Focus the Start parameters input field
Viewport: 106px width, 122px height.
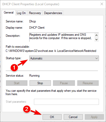click(66, 102)
